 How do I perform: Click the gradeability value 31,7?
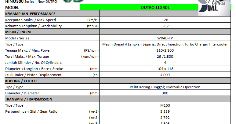165,26
